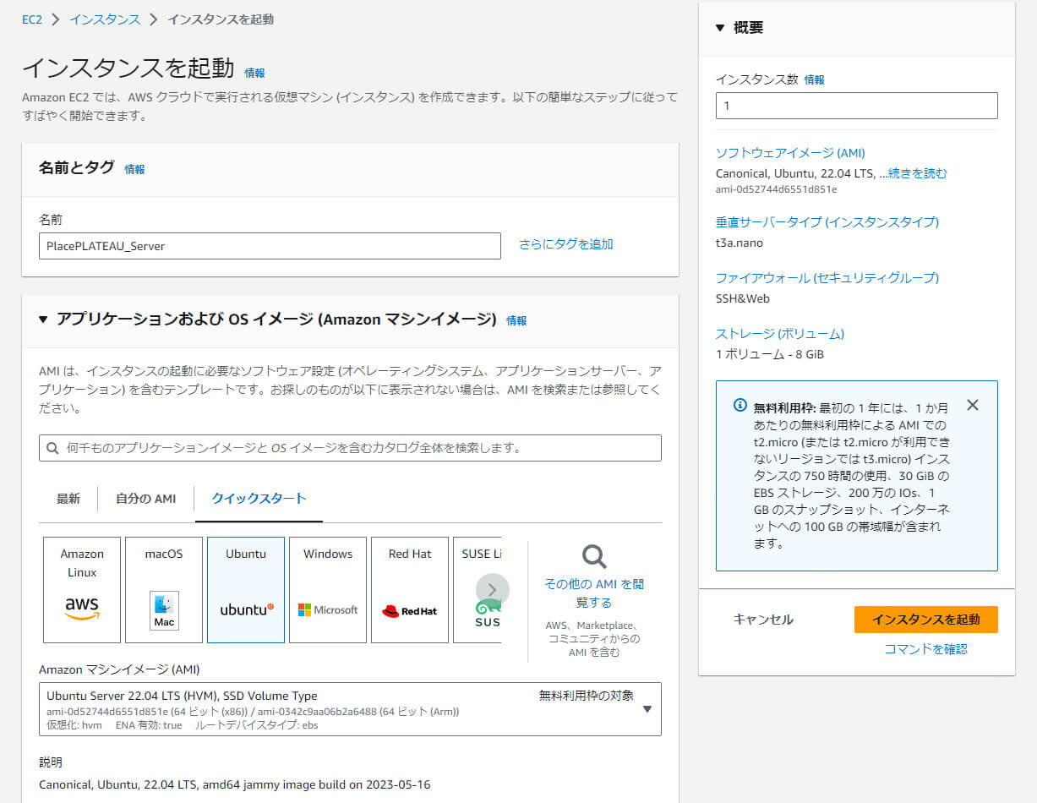Click the ami-0d52744d6551d851e ID in summary
The height and width of the screenshot is (803, 1037).
(776, 189)
